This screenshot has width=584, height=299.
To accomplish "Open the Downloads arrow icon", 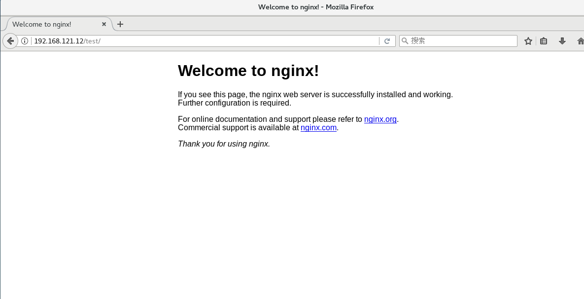I will click(562, 41).
